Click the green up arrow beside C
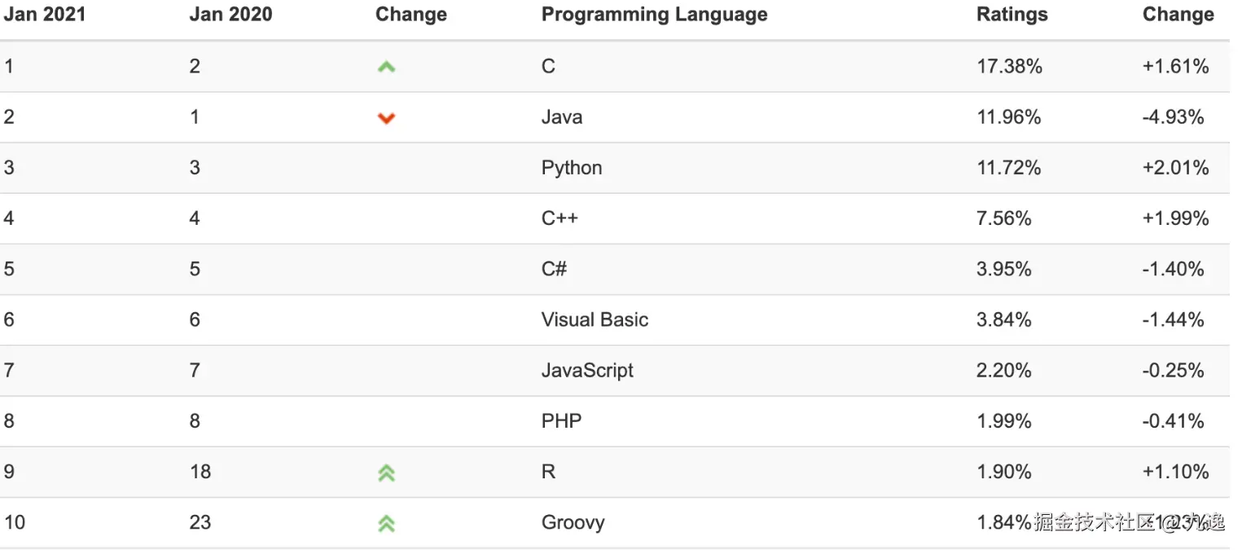 (x=386, y=68)
